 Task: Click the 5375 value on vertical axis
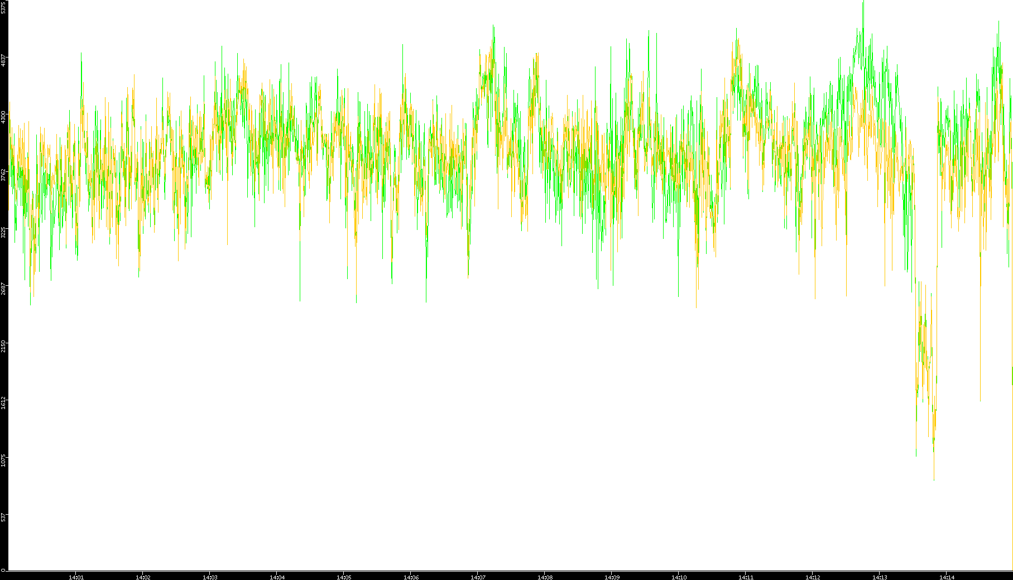pos(3,7)
